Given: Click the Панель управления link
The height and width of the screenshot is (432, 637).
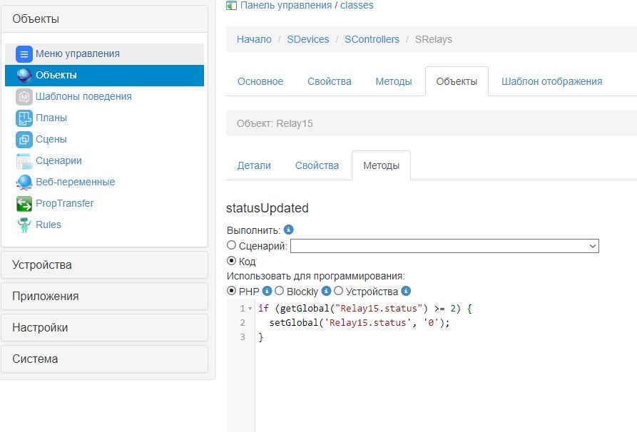Looking at the screenshot, I should (285, 5).
